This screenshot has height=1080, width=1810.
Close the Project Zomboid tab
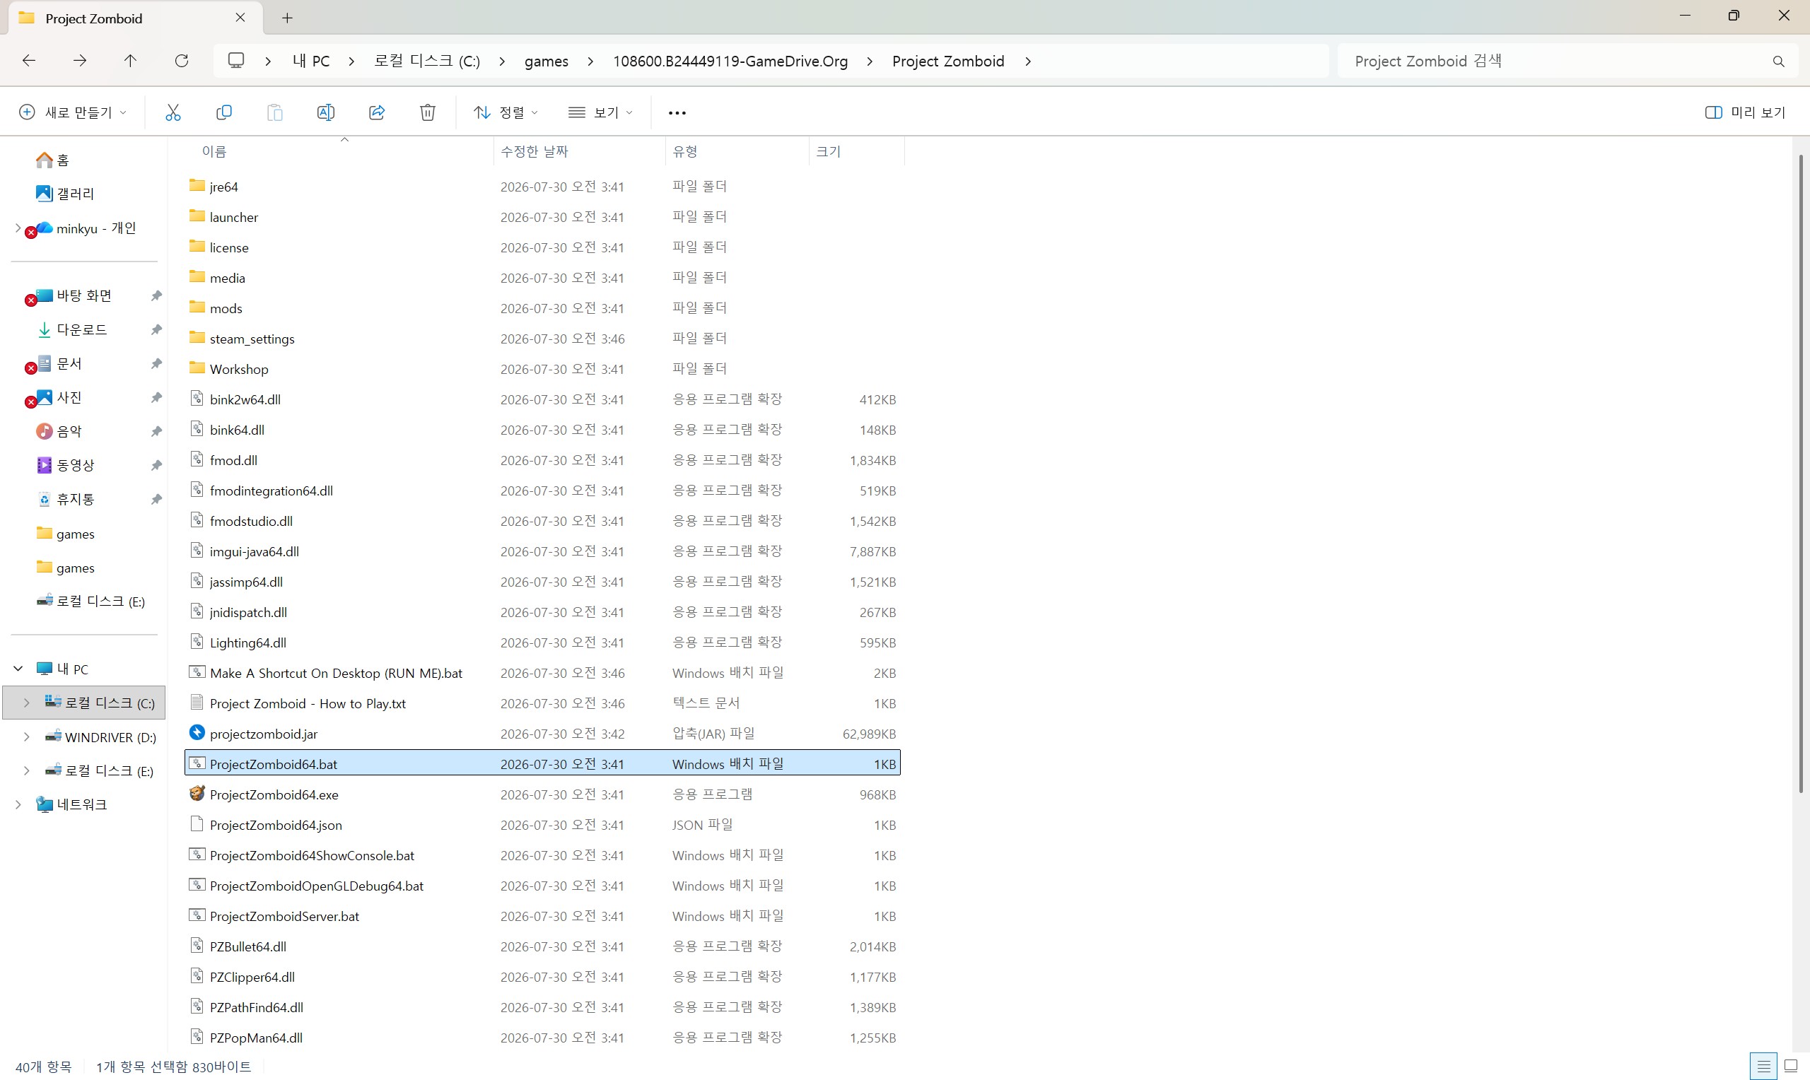click(240, 18)
